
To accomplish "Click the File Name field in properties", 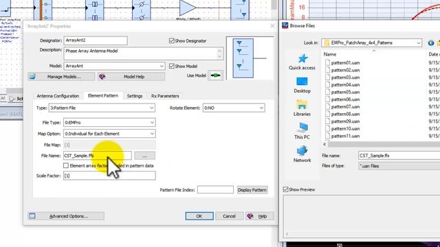I will [98, 156].
